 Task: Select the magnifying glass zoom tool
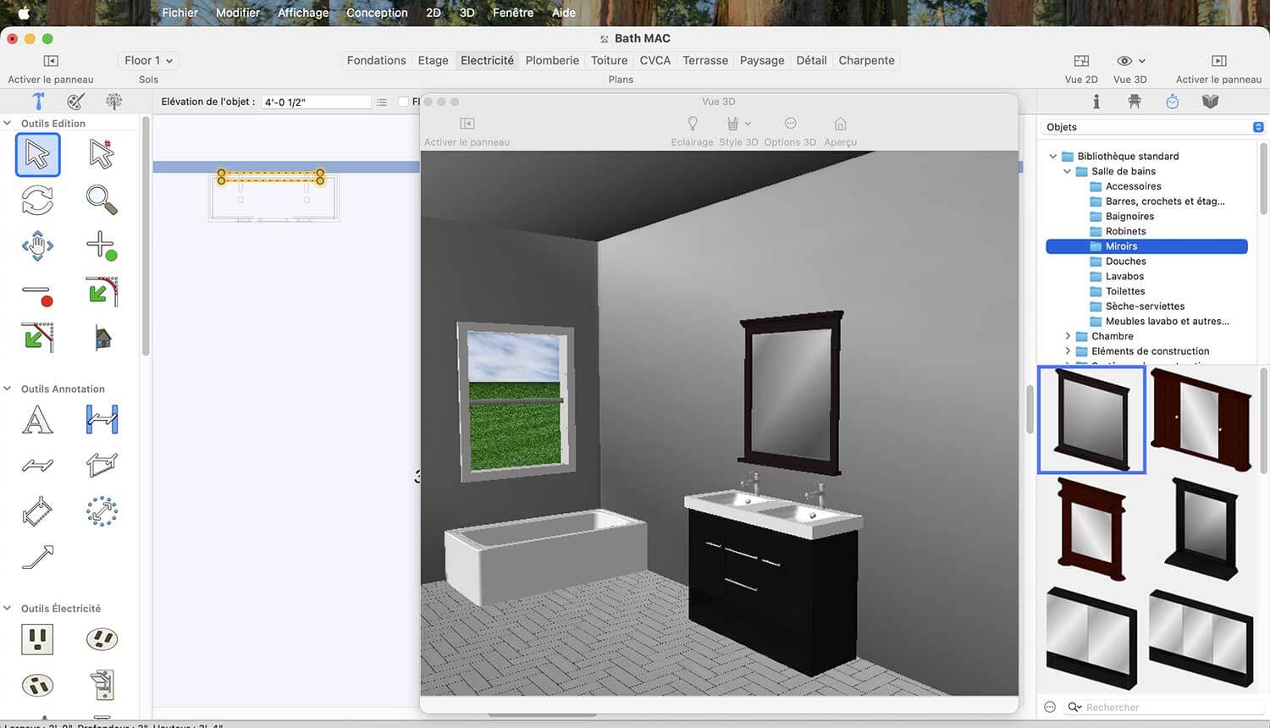tap(102, 200)
